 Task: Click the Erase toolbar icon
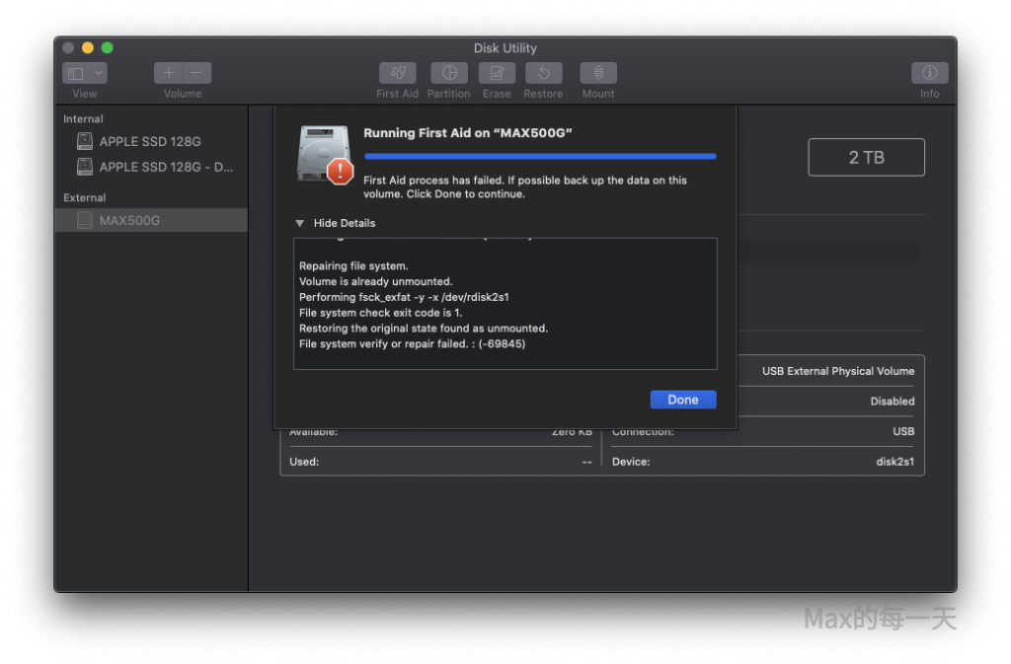click(497, 73)
